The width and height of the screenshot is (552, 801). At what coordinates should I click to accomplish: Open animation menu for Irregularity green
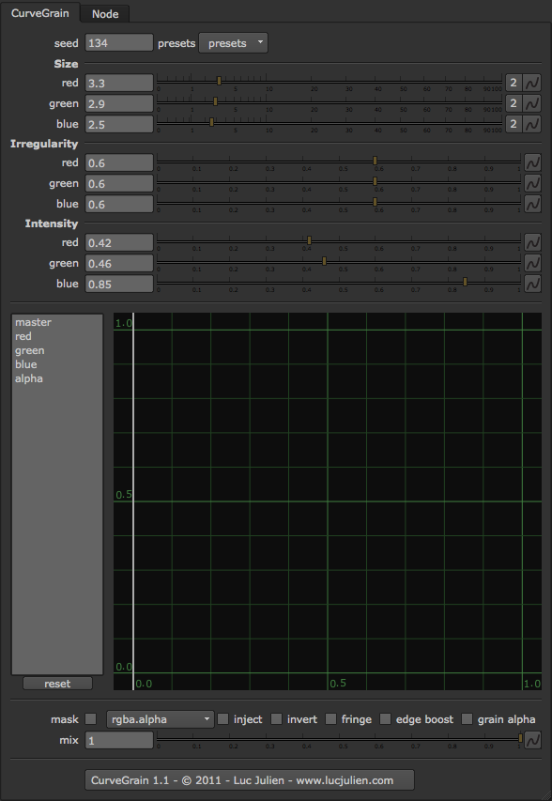click(532, 183)
